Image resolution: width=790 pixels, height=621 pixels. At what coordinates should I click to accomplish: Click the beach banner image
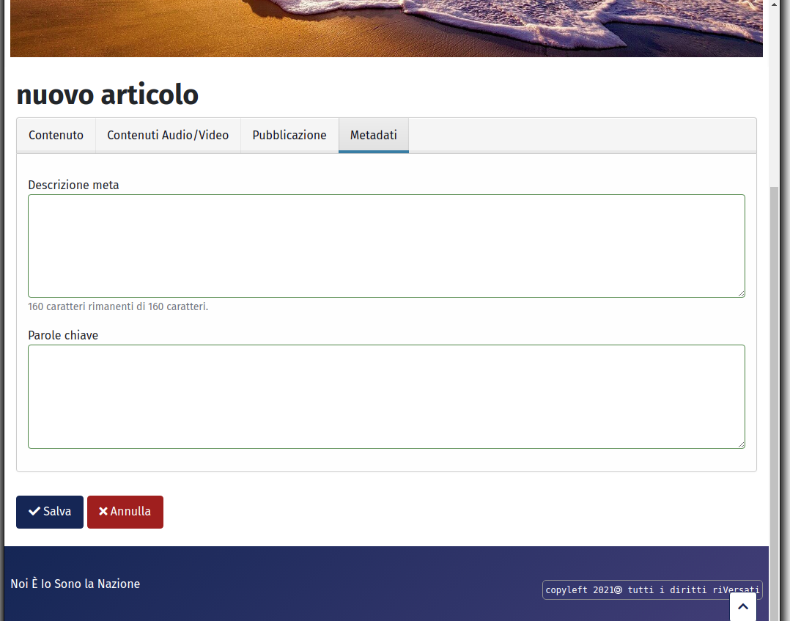click(386, 28)
